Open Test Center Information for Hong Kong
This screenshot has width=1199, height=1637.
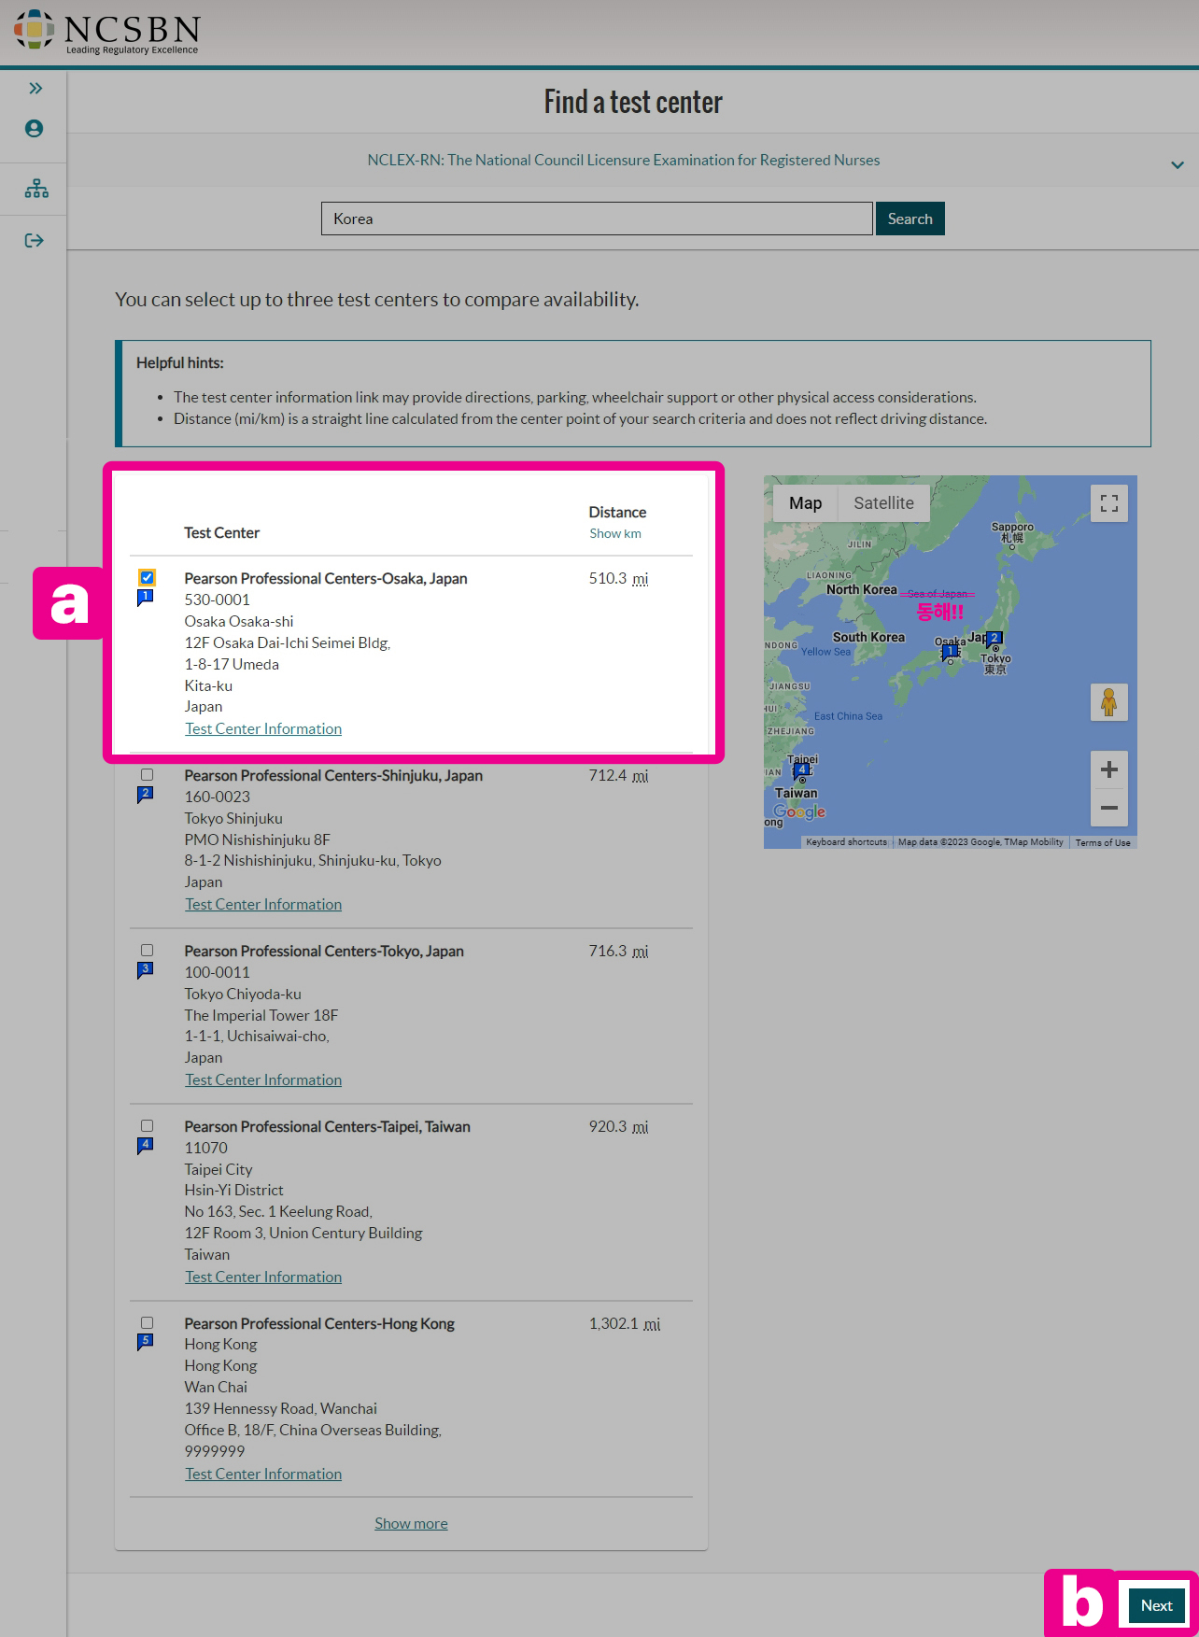click(x=263, y=1474)
